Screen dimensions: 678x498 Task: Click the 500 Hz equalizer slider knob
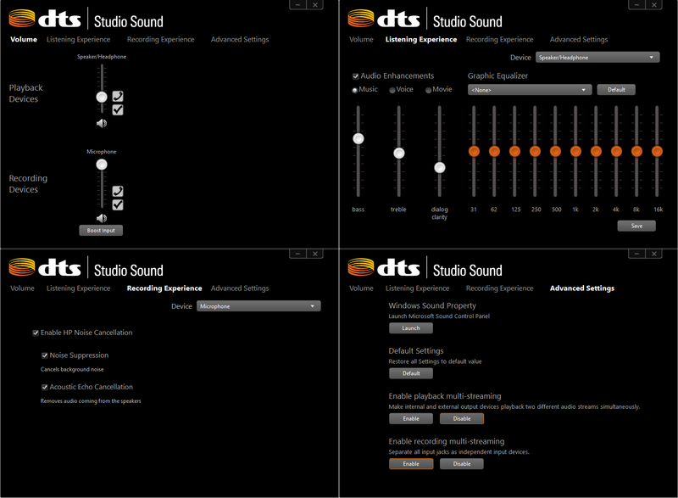point(555,151)
